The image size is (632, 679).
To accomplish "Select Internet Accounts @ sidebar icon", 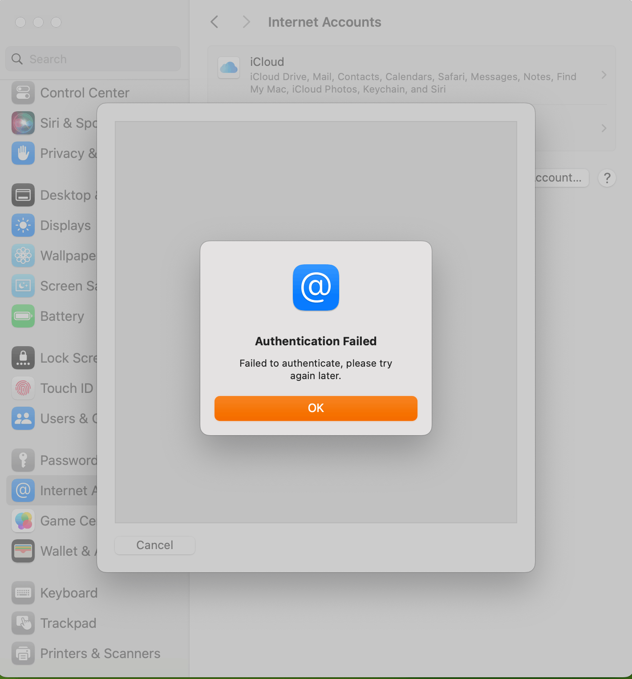I will (23, 490).
